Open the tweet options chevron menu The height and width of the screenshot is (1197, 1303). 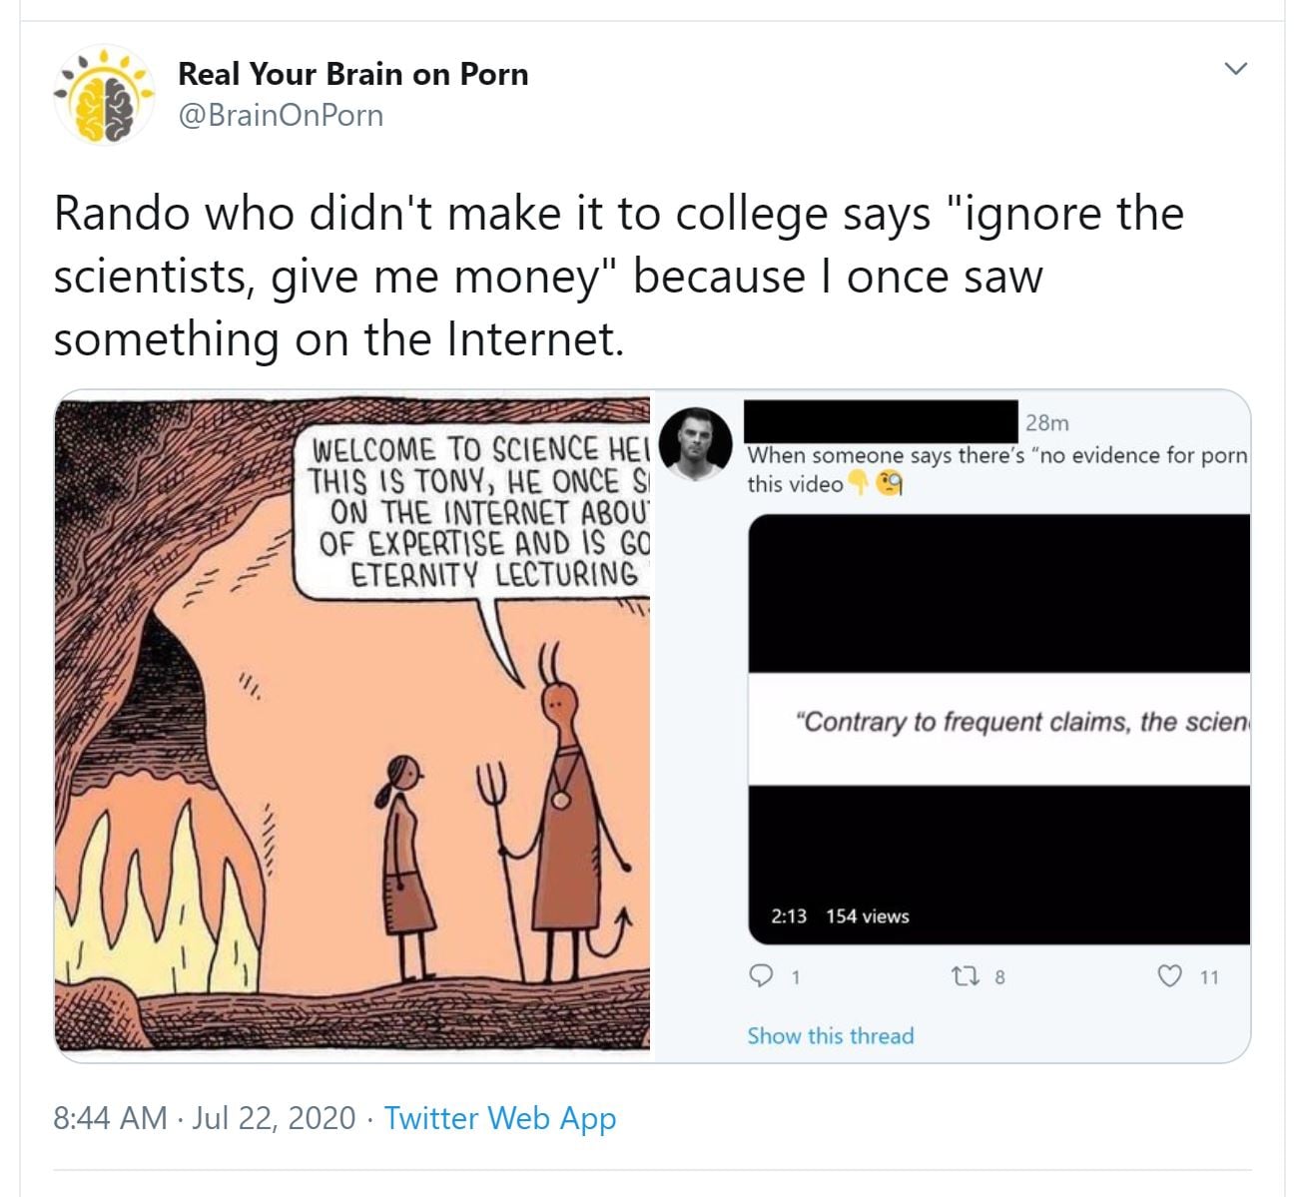pos(1236,69)
